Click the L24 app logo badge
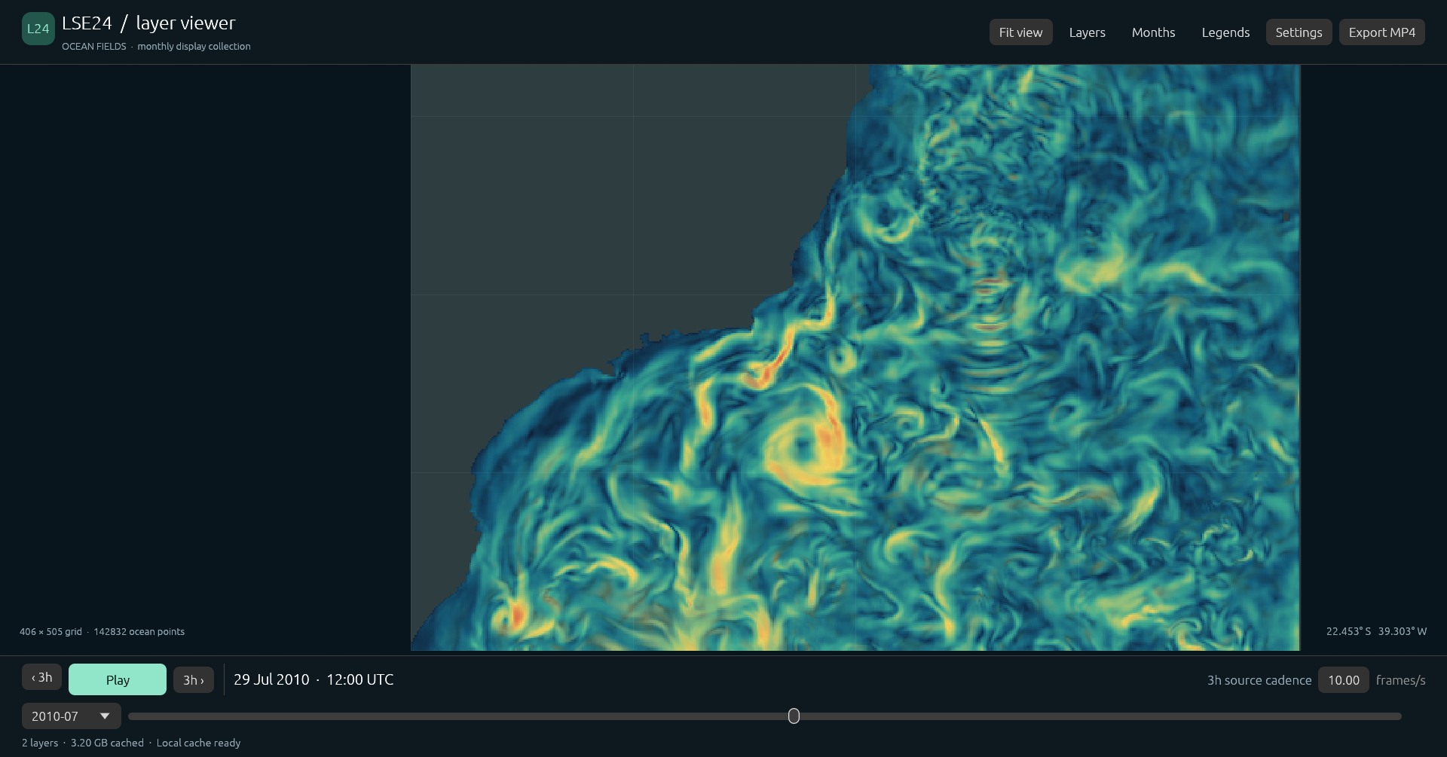 click(38, 29)
